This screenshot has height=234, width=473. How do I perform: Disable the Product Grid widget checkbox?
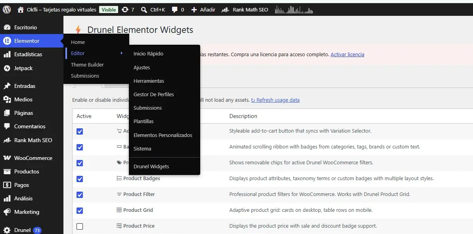pos(80,211)
